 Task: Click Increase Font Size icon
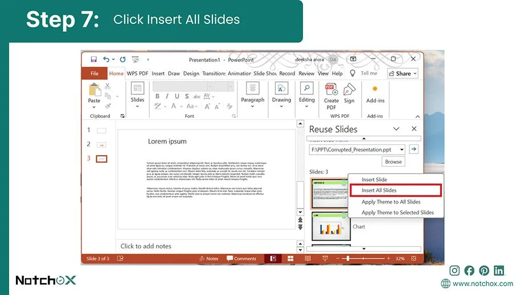click(207, 106)
